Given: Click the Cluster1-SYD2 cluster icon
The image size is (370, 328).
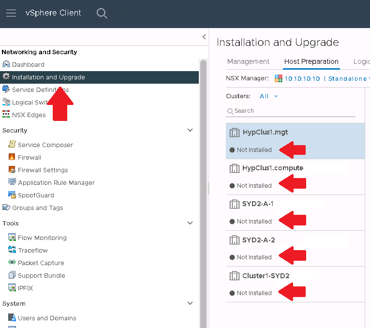Looking at the screenshot, I should [x=234, y=276].
